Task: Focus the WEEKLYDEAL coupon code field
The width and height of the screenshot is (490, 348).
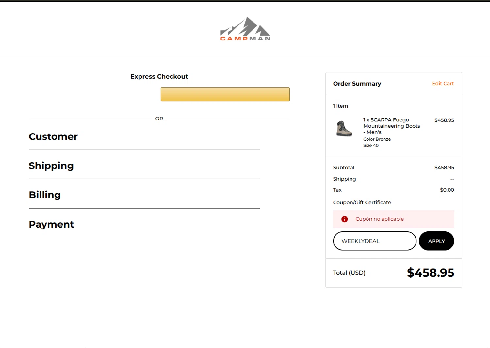Action: [x=375, y=241]
